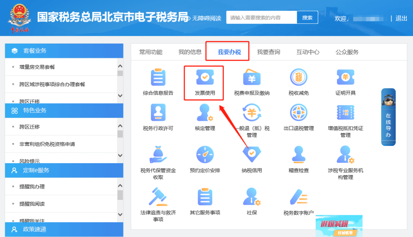Open 税务代保管资金收取 icon
Viewport: 413px width, 237px height.
click(x=158, y=154)
